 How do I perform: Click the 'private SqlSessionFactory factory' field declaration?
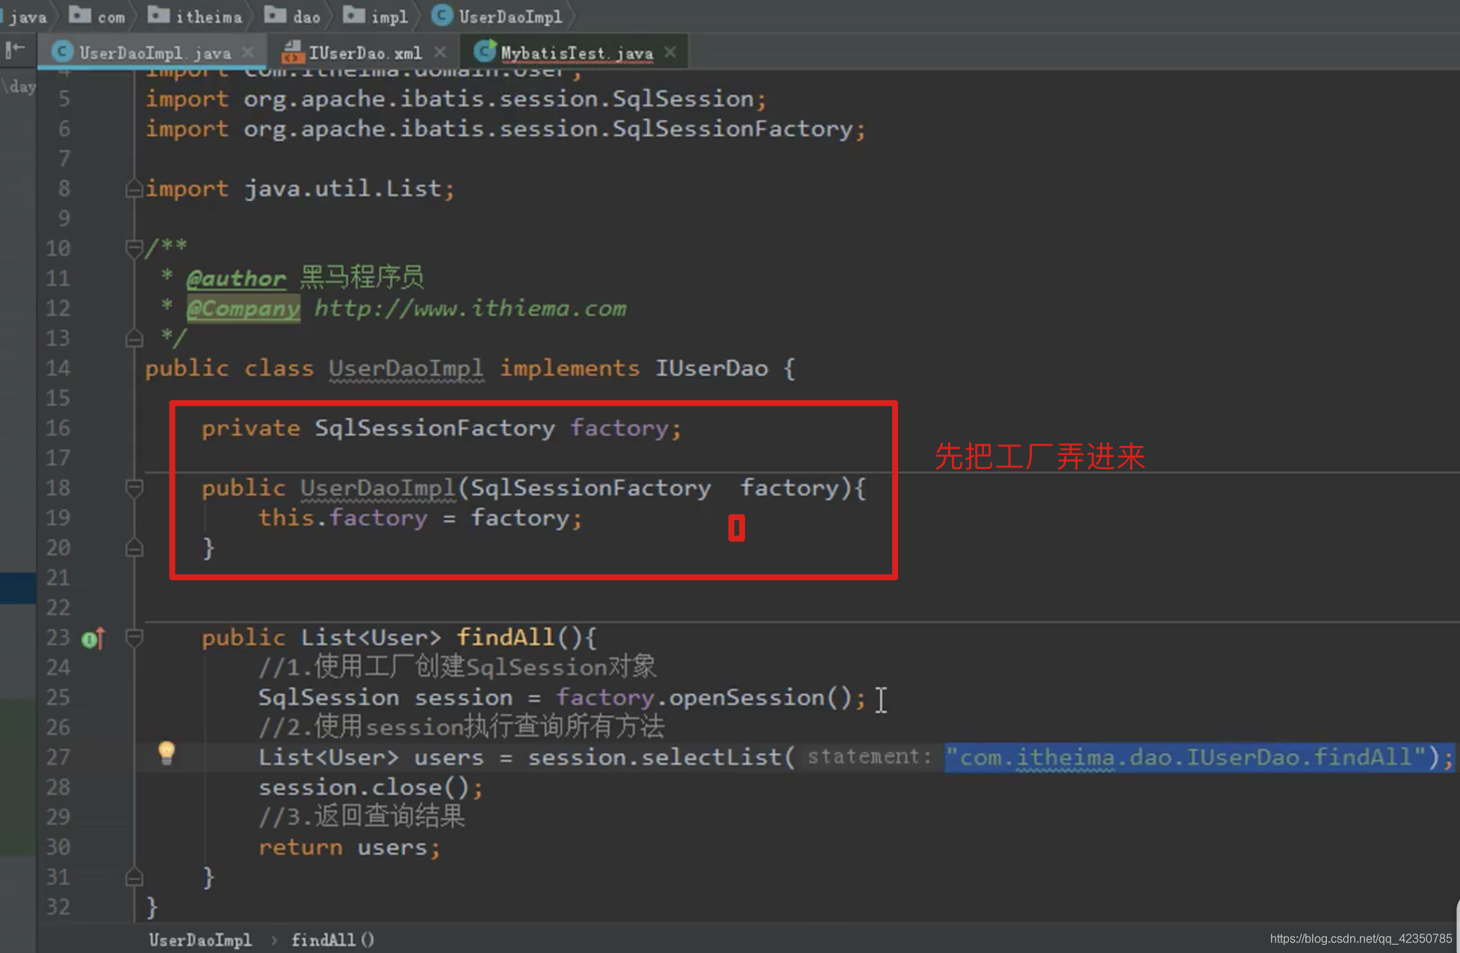[441, 428]
